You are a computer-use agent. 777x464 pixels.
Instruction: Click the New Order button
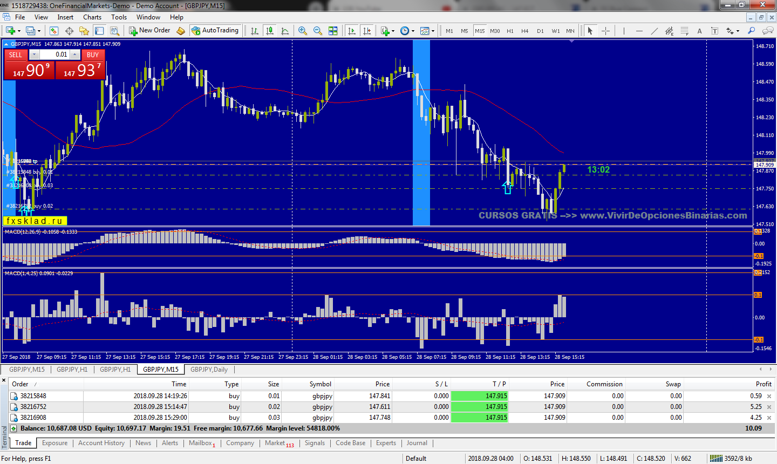(149, 31)
